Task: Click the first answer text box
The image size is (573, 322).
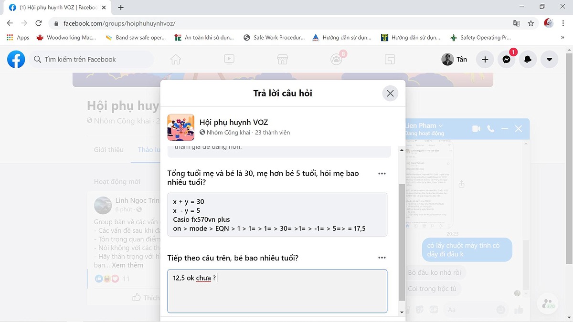Action: (x=277, y=215)
